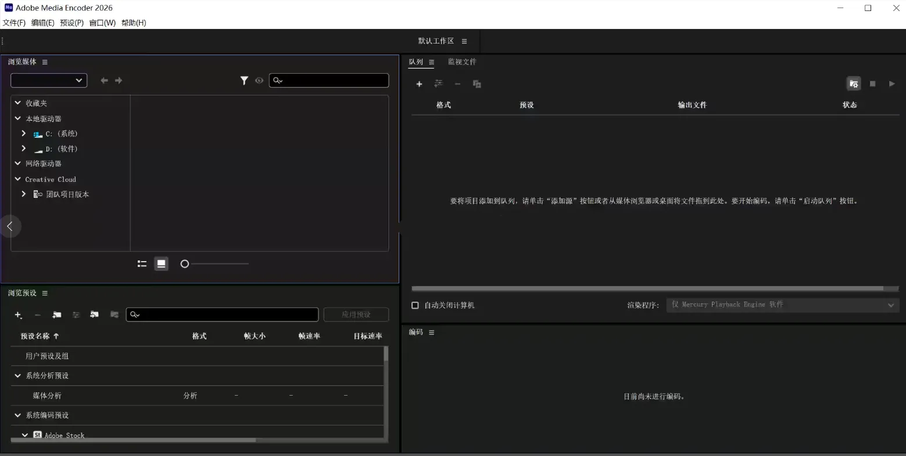
Task: Switch media browser to thumbnail view
Action: tap(161, 263)
